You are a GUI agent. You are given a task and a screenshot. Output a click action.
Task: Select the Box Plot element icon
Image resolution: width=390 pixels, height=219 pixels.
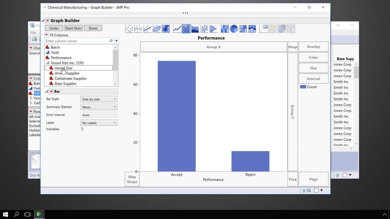204,28
